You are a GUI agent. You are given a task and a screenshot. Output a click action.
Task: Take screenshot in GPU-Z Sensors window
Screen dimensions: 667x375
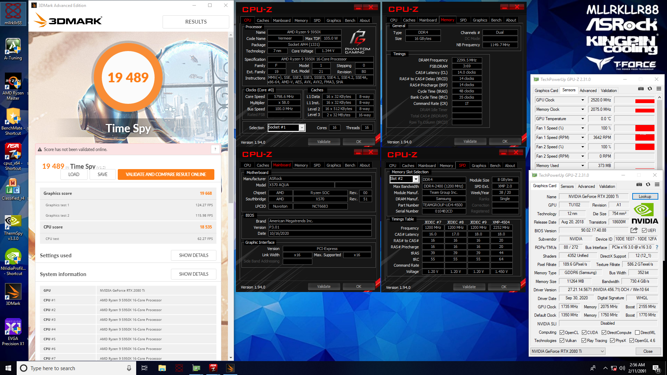coord(641,89)
